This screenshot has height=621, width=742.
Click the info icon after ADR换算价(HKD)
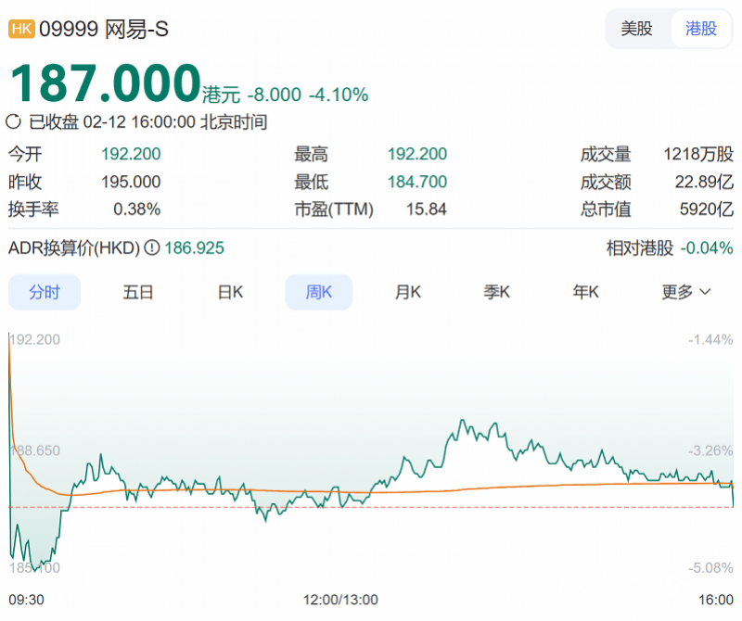point(151,248)
